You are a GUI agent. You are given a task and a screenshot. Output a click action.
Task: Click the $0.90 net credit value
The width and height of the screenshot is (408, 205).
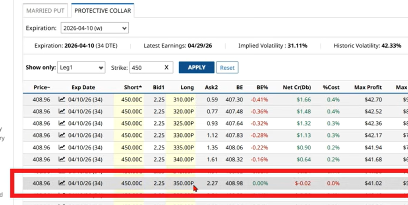click(x=304, y=148)
